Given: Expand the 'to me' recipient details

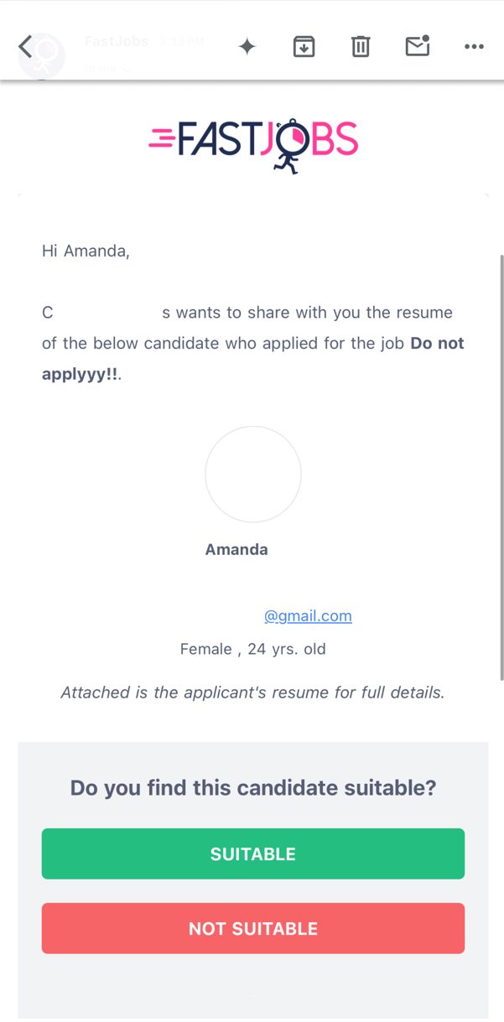Looking at the screenshot, I should [x=107, y=70].
